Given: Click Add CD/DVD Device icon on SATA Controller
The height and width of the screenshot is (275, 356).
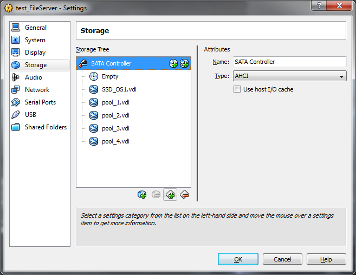Looking at the screenshot, I should (x=173, y=63).
